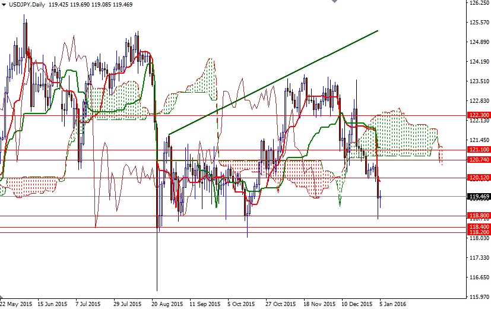This screenshot has width=491, height=309.
Task: Click the 121.100 red level label
Action: 479,150
